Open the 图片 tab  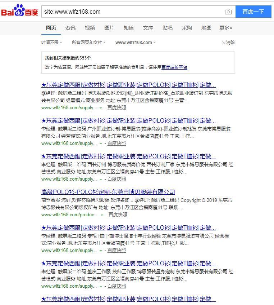pos(109,28)
